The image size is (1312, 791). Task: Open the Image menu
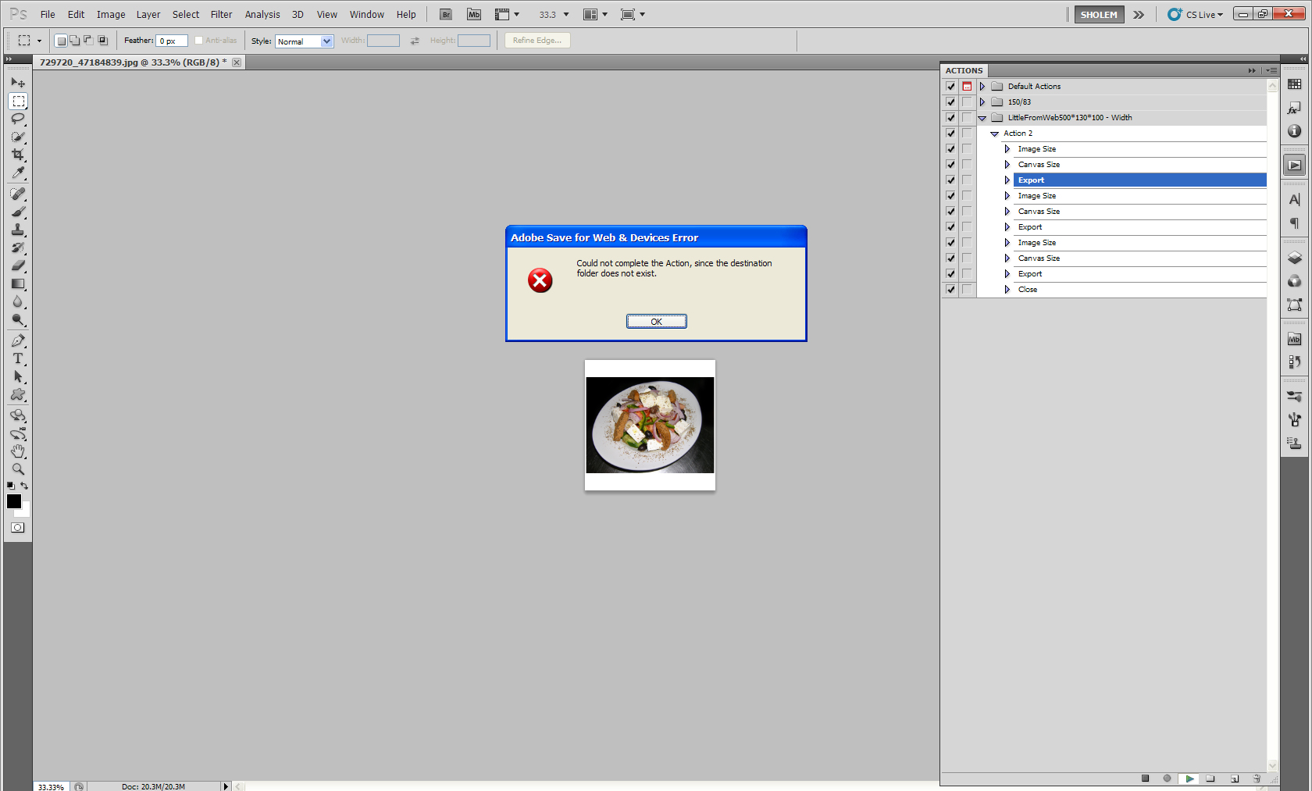click(x=111, y=15)
